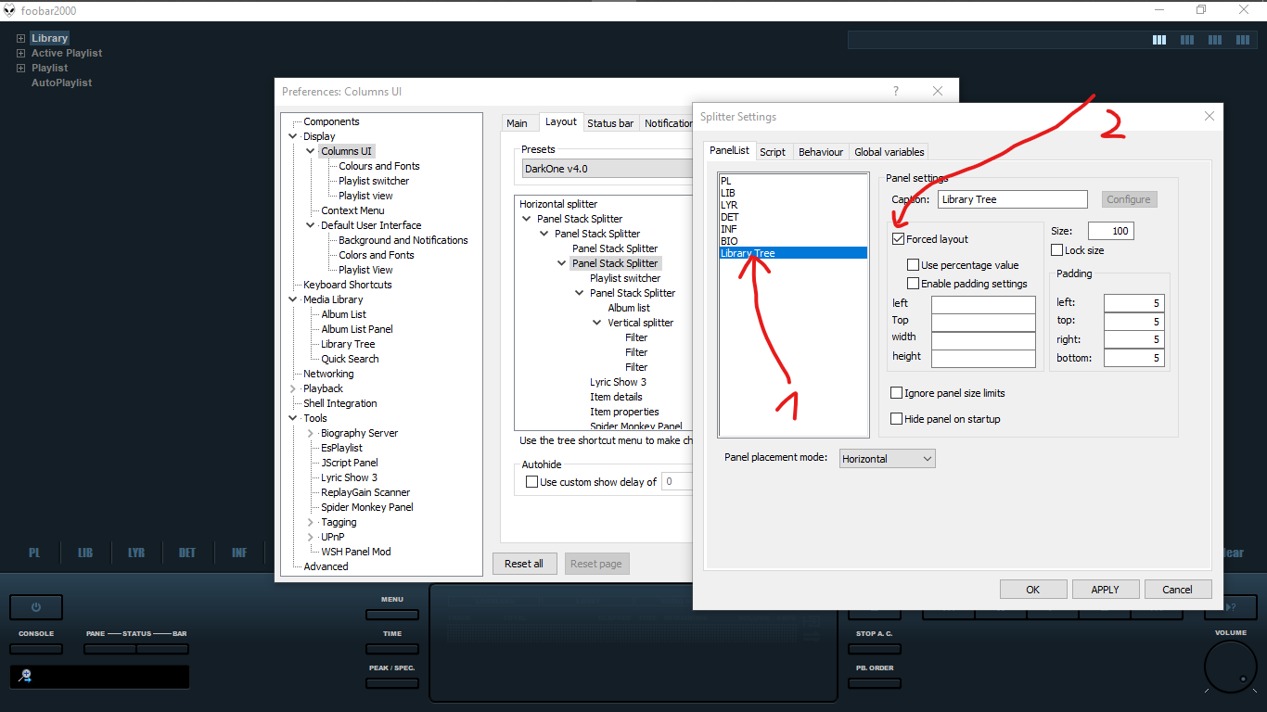This screenshot has height=712, width=1267.
Task: Click the VOLUME knob
Action: 1232,667
